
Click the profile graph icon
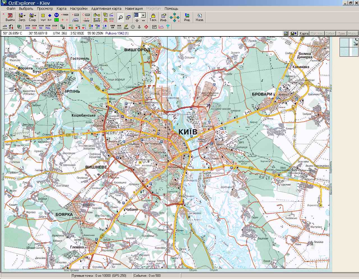coord(161,27)
